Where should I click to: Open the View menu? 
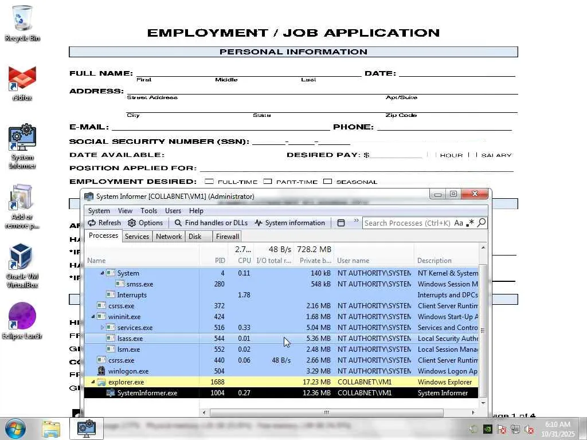click(x=125, y=211)
